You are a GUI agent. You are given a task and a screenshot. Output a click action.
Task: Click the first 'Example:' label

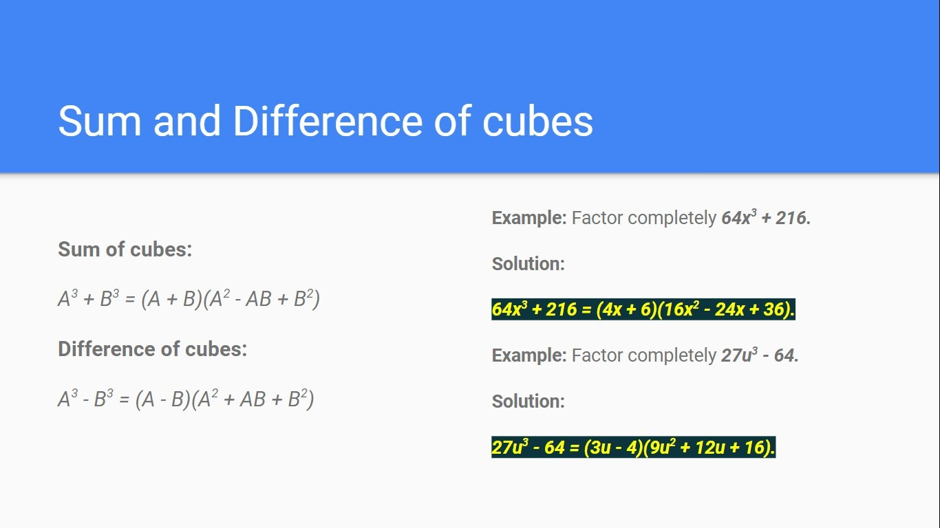pyautogui.click(x=529, y=218)
